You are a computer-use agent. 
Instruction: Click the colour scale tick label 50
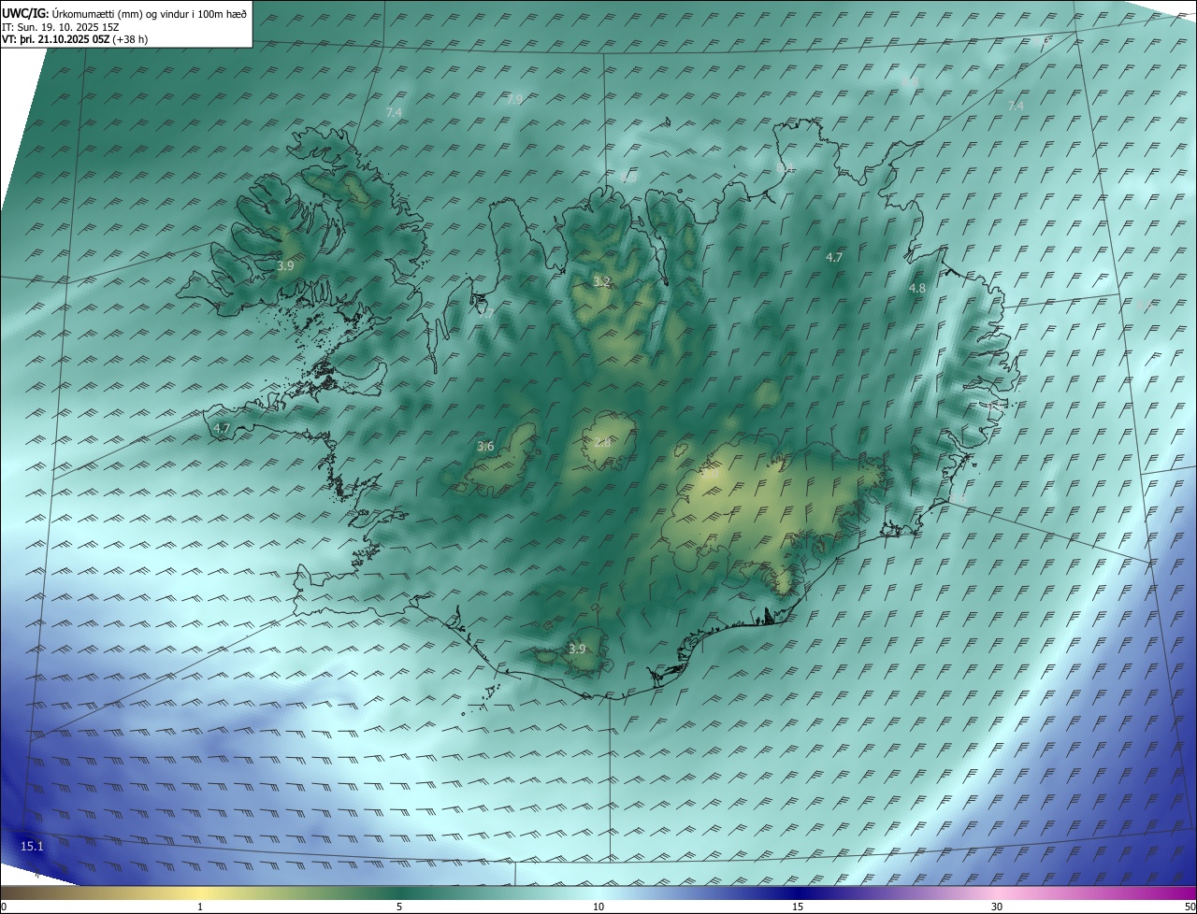pyautogui.click(x=1190, y=907)
